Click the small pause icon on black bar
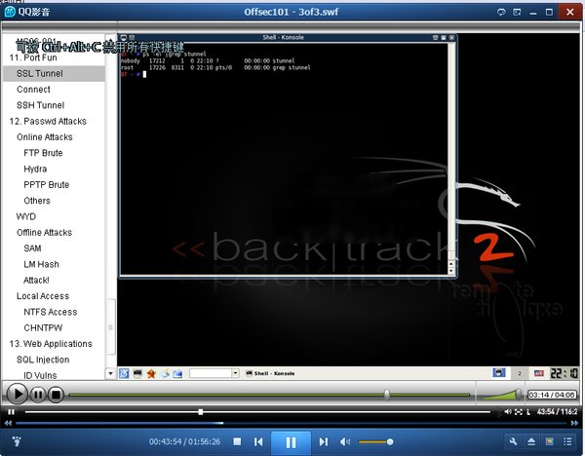Screen dimensions: 585x456 point(11,412)
